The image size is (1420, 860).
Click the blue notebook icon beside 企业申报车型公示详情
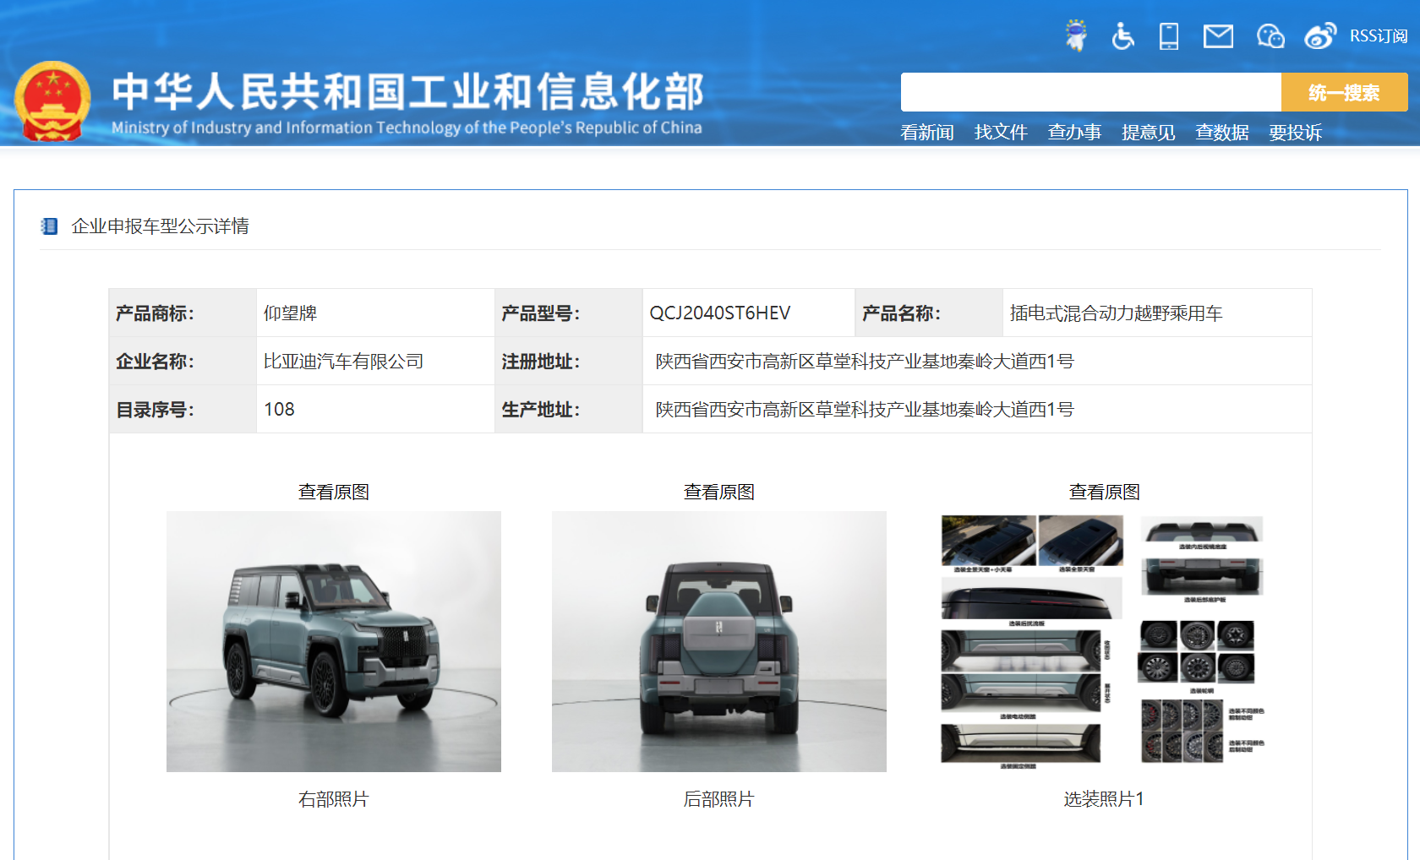[x=49, y=226]
